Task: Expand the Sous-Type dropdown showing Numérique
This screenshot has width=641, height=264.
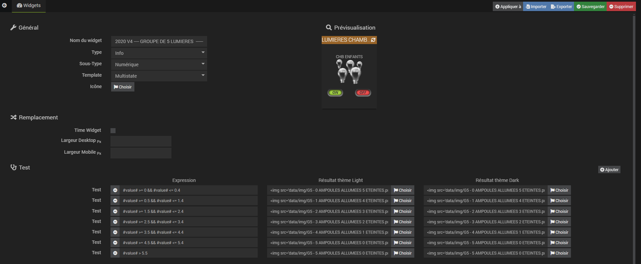Action: tap(159, 64)
